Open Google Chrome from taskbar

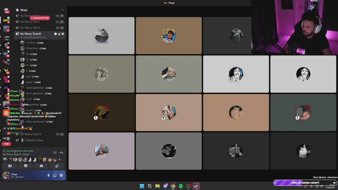[x=173, y=186]
